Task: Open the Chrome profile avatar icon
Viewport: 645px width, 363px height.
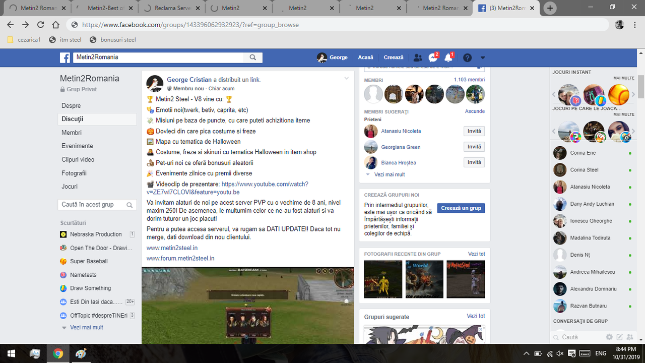Action: [619, 25]
